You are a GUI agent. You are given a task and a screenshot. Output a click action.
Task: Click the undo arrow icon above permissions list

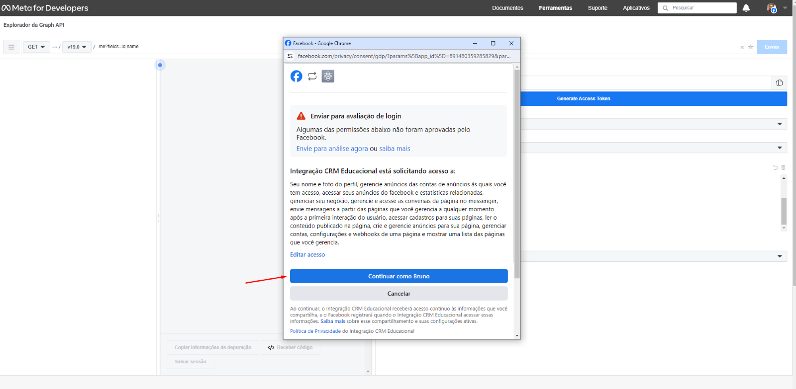click(775, 167)
